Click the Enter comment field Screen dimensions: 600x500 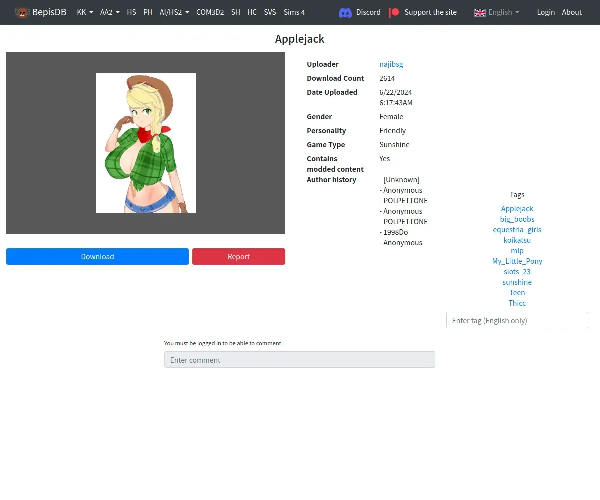point(300,360)
